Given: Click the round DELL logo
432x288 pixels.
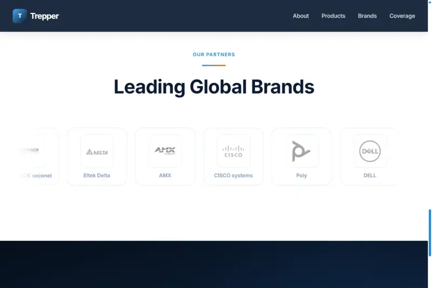Looking at the screenshot, I should tap(370, 151).
